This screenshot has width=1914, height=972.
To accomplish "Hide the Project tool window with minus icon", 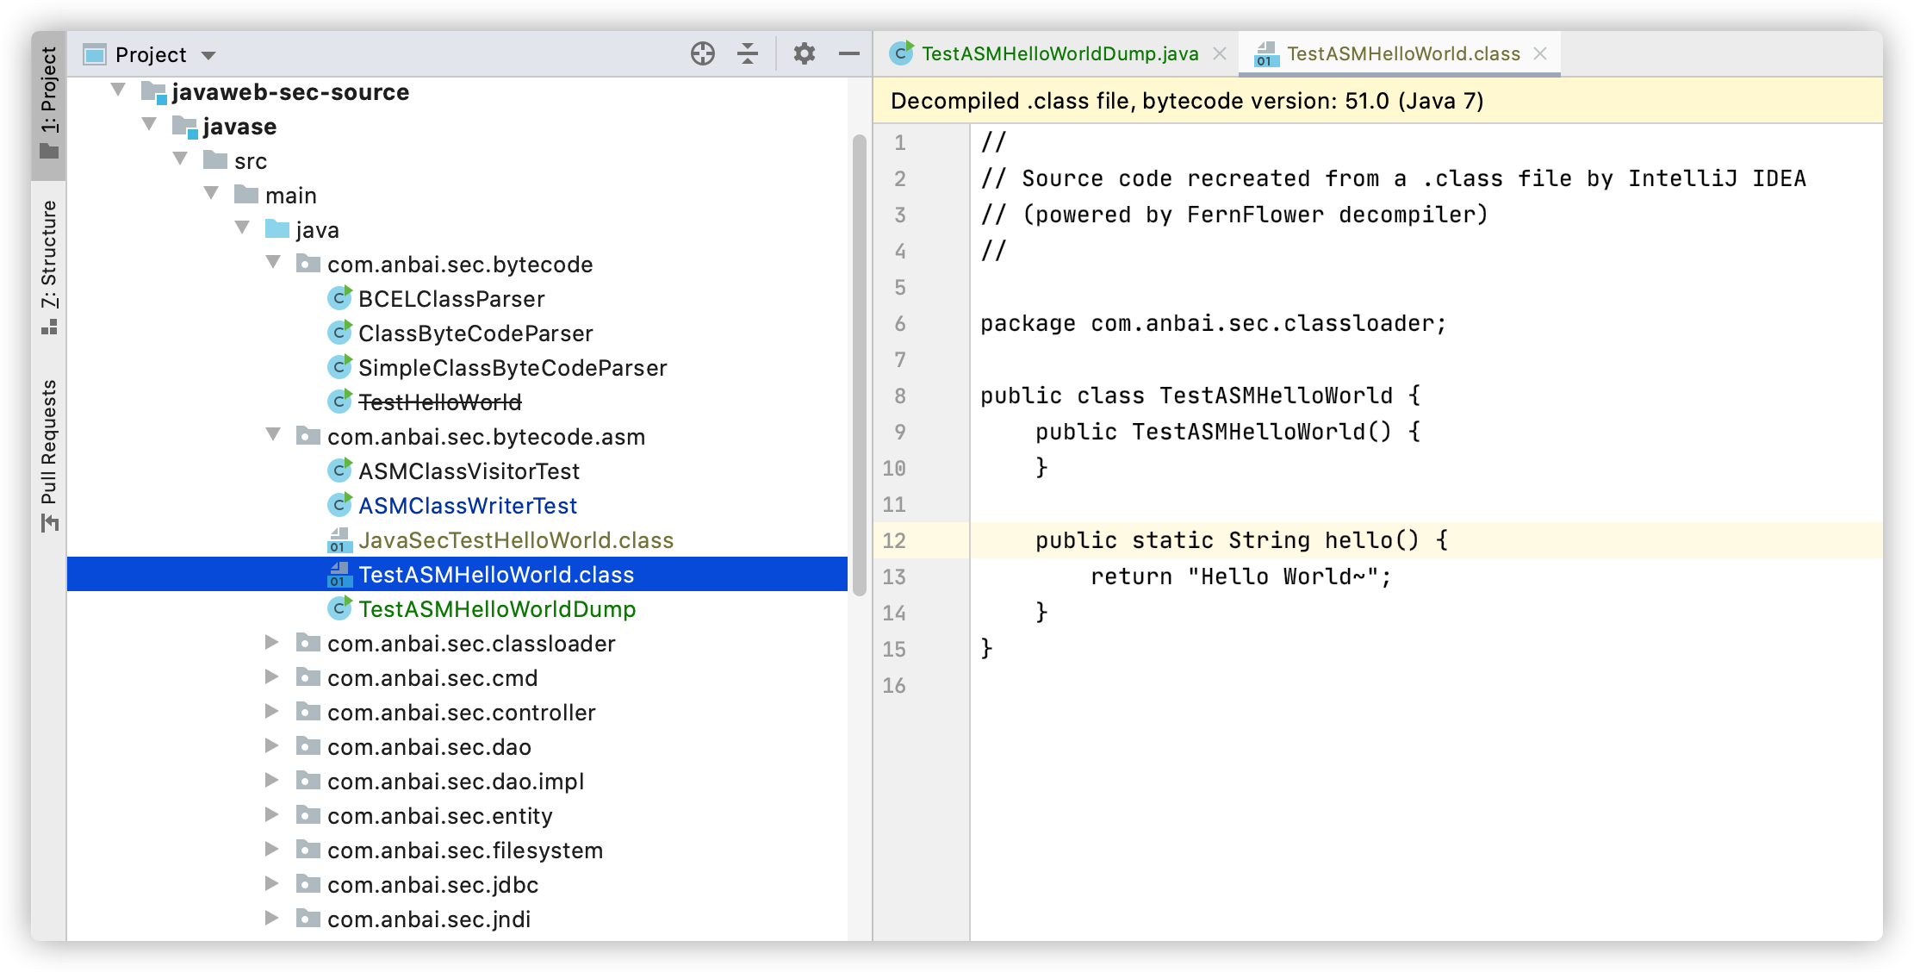I will point(849,54).
